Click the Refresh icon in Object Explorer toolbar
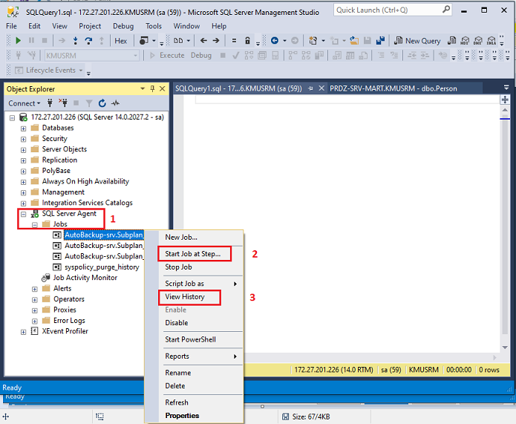Screen dimensions: 516x424 (x=102, y=103)
